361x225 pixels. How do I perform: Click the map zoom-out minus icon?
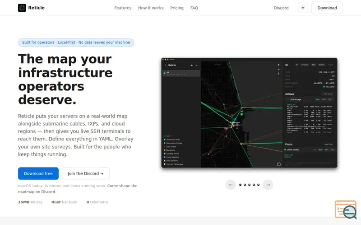278,69
